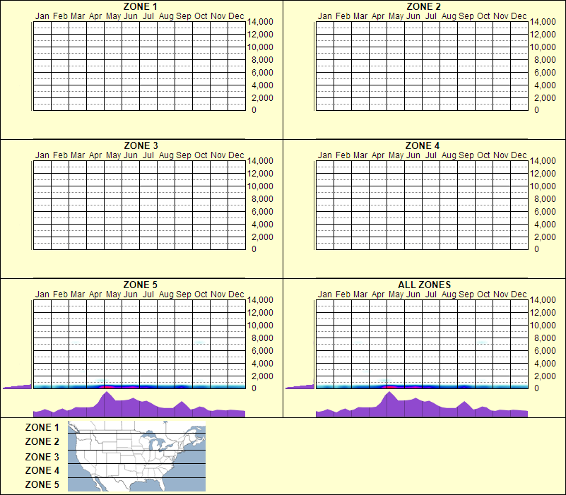Click the USA map thumbnail in the legend
Screen dimensions: 566x495
(136, 455)
